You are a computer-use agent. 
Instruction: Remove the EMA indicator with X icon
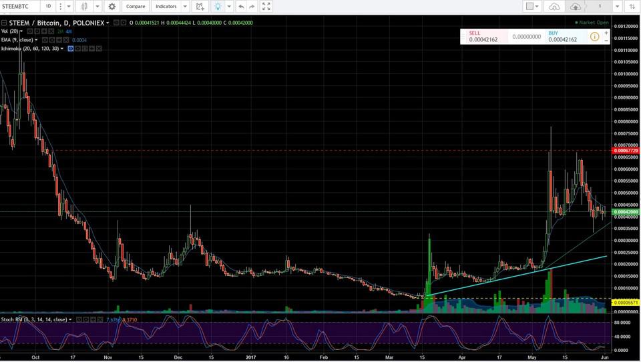click(x=66, y=40)
